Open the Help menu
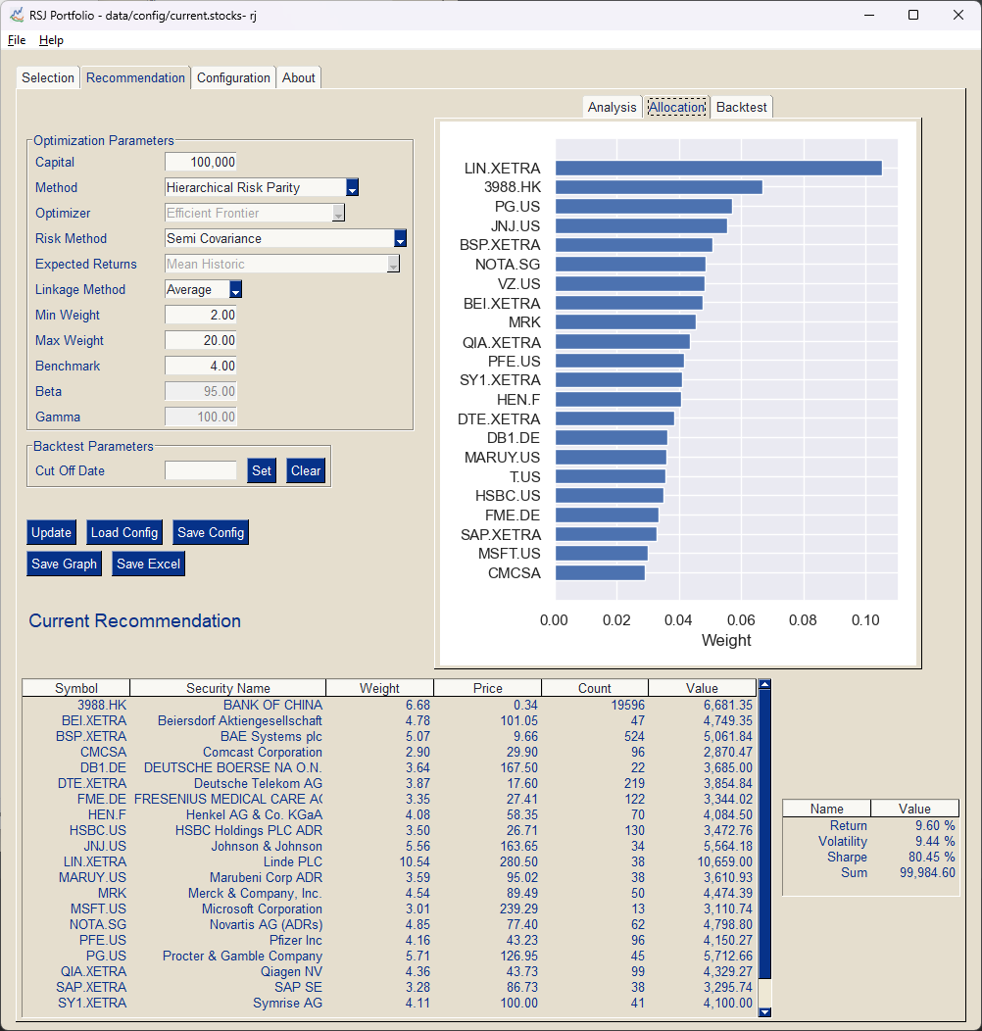Screen dimensions: 982x1031 tap(51, 40)
